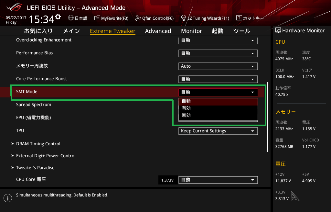Select the Extreme Tweaker tab
Screen dimensions: 331x212
(x=112, y=31)
